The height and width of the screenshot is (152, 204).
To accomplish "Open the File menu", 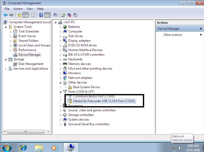I will pos(7,9).
